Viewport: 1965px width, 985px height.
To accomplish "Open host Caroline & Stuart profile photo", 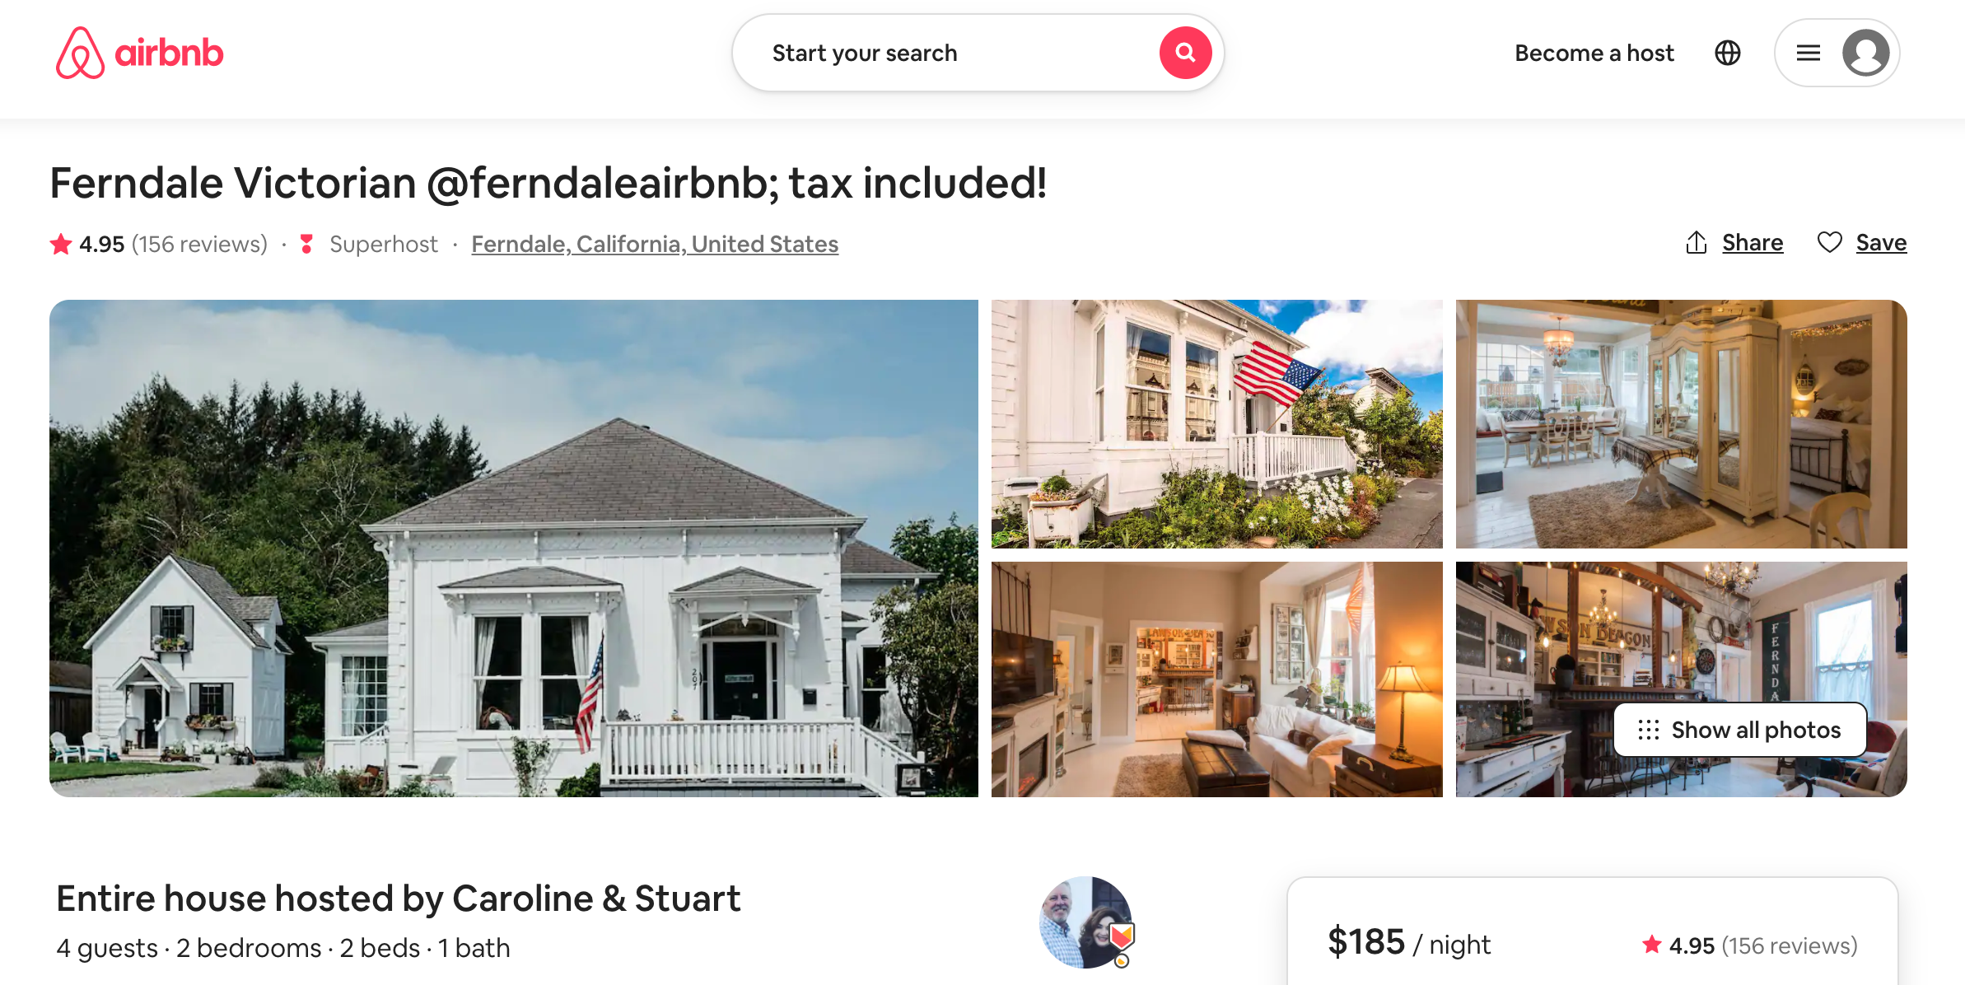I will [x=1087, y=922].
